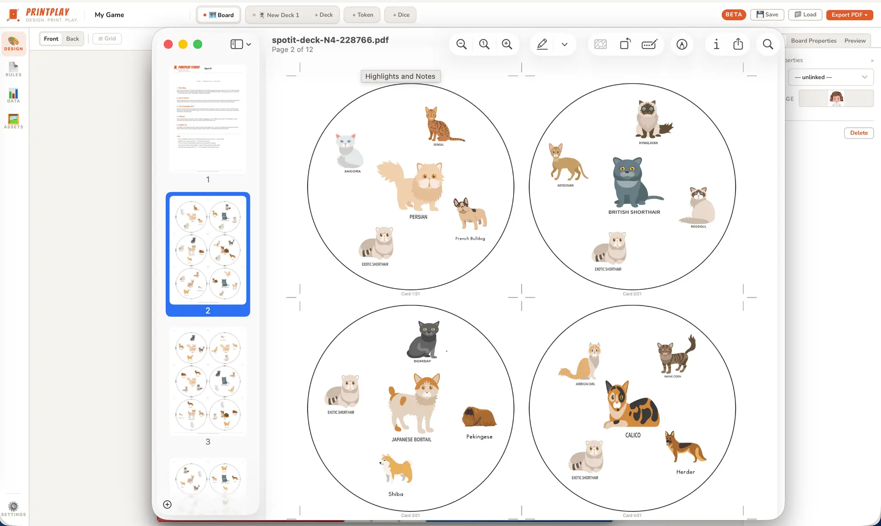Close the properties panel with the x
Viewport: 881px width, 526px height.
click(x=872, y=61)
